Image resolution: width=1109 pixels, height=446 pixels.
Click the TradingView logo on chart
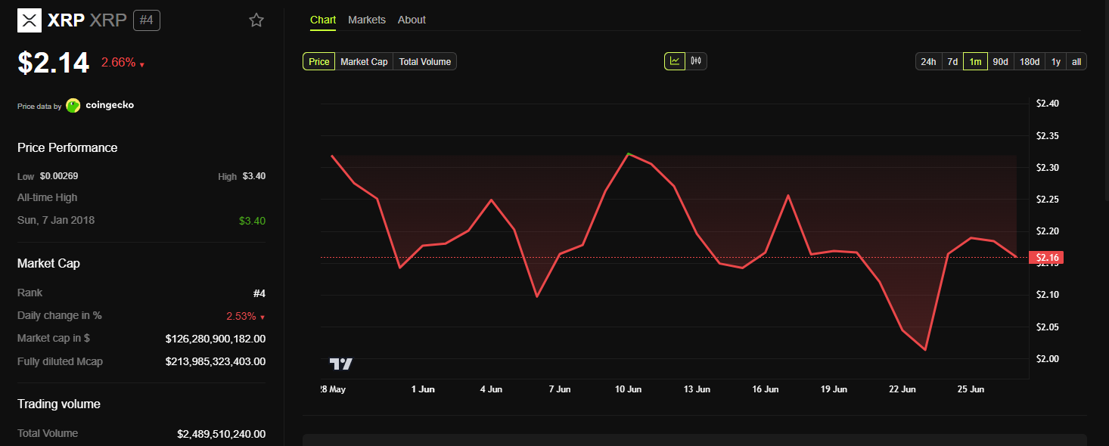click(341, 364)
